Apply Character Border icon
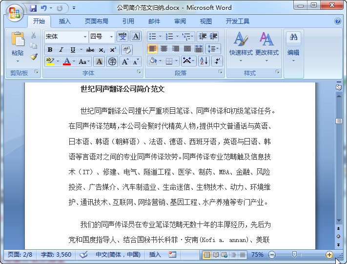This screenshot has width=347, height=264. pos(136,36)
